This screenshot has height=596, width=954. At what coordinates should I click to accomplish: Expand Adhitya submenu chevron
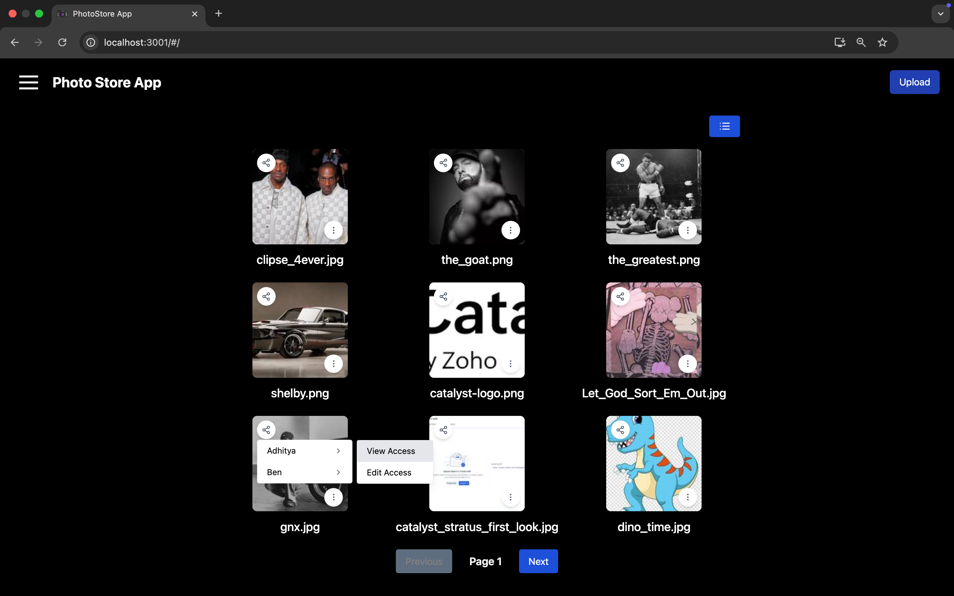[x=338, y=451]
